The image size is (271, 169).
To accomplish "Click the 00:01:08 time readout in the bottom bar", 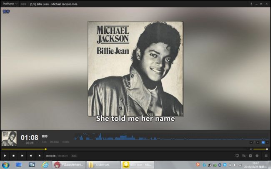I will [50, 156].
